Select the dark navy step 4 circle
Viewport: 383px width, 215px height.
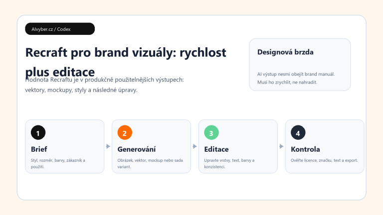pyautogui.click(x=298, y=132)
